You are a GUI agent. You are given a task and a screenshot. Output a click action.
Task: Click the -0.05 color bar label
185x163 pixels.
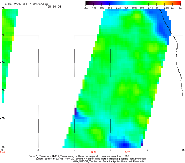[165, 8]
